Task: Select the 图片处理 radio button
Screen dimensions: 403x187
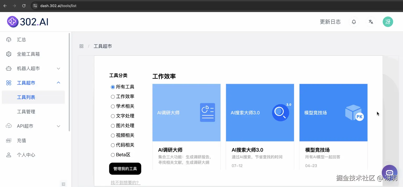Action: click(x=113, y=126)
